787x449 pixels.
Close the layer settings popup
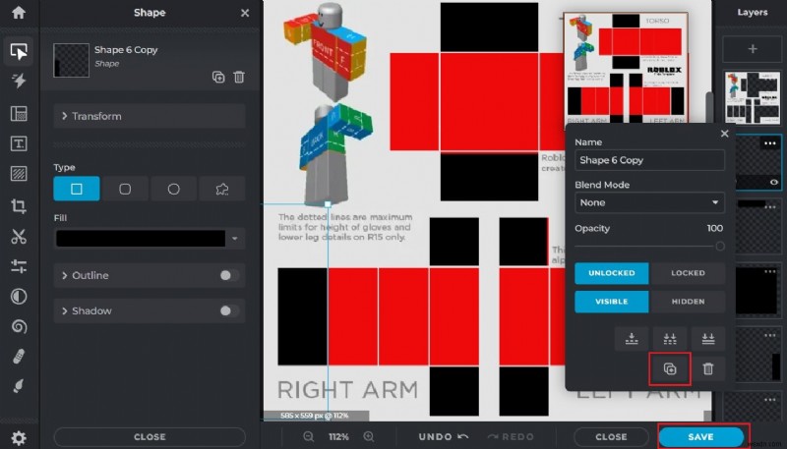724,134
